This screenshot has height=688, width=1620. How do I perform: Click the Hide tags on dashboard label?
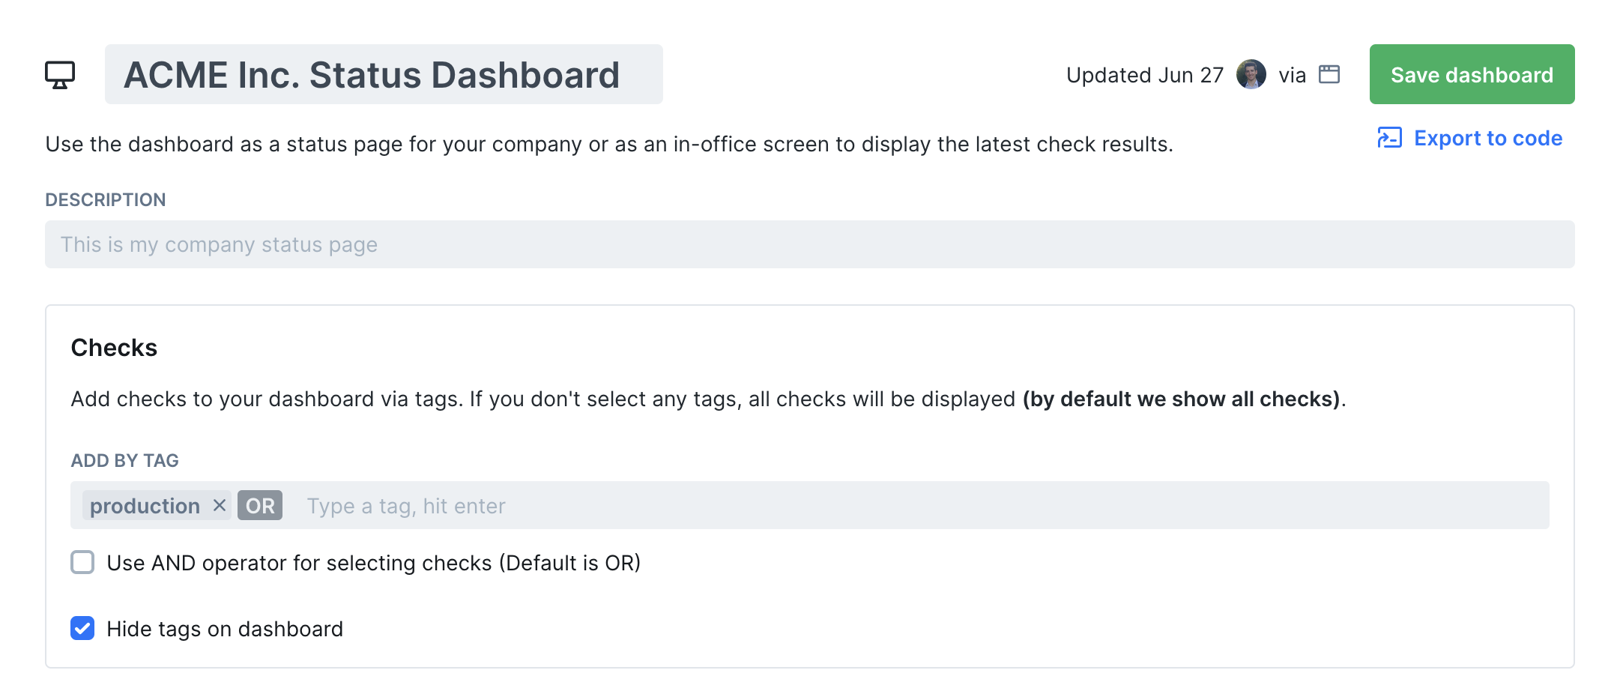coord(225,629)
